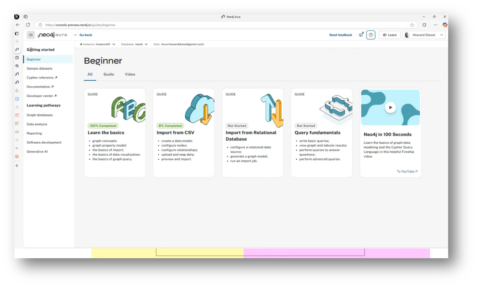
Task: Open the help question mark icon
Action: click(x=371, y=35)
